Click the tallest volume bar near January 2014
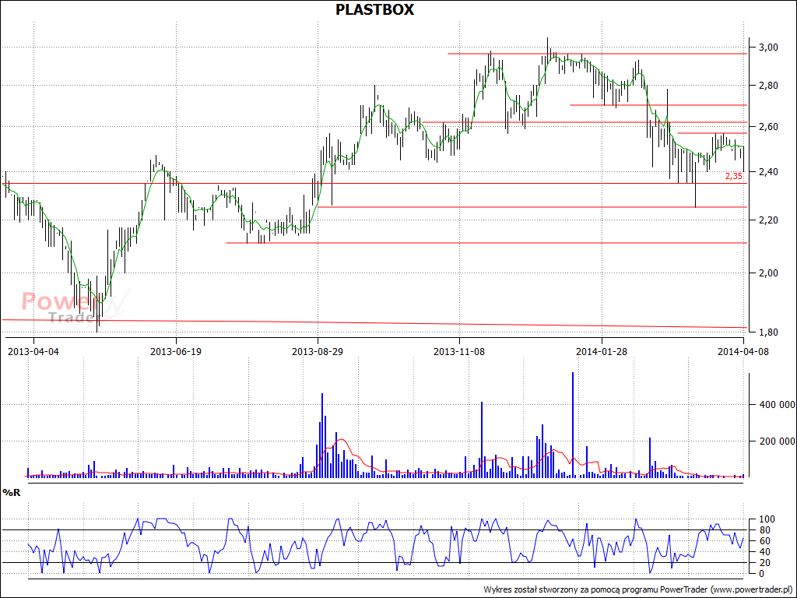797x598 pixels. (573, 425)
